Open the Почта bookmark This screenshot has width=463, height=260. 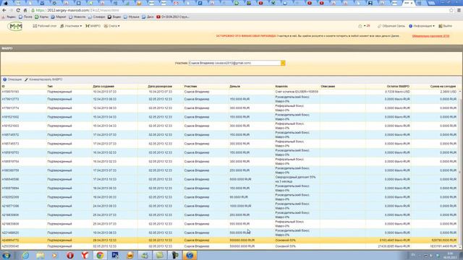(25, 17)
